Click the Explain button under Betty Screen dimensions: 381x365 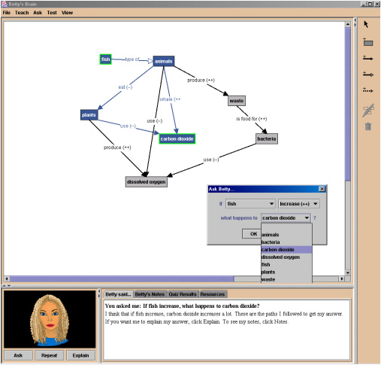click(80, 355)
